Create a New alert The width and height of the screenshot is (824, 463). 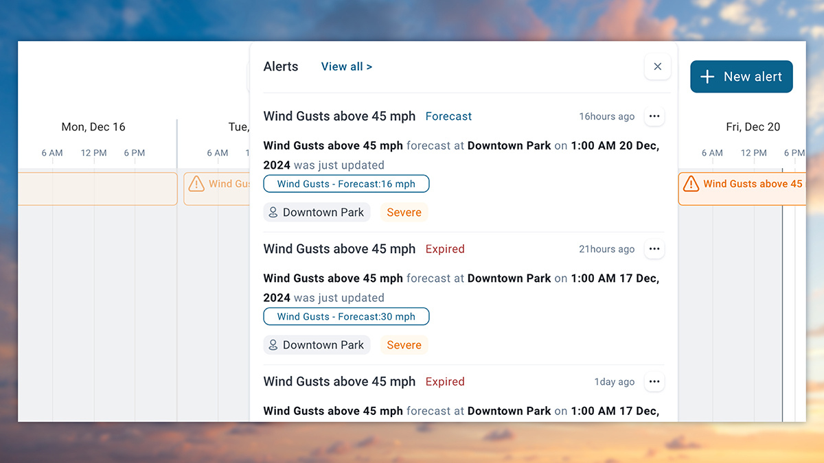[741, 76]
